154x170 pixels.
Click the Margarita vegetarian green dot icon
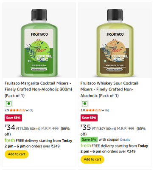coord(9,104)
